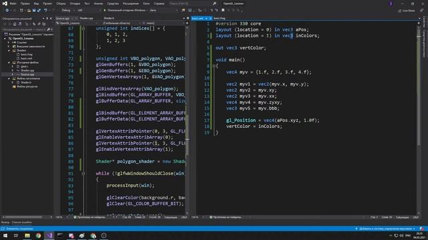428x240 pixels.
Task: Click the bookmark icon in the toolbar
Action: click(223, 11)
